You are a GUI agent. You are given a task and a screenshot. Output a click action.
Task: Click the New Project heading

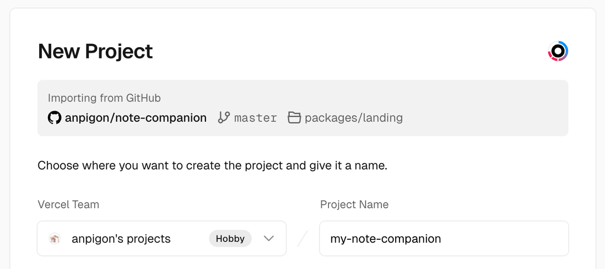95,51
